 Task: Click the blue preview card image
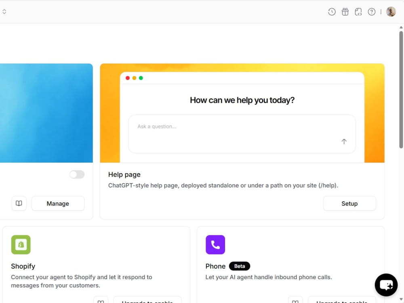(x=46, y=113)
